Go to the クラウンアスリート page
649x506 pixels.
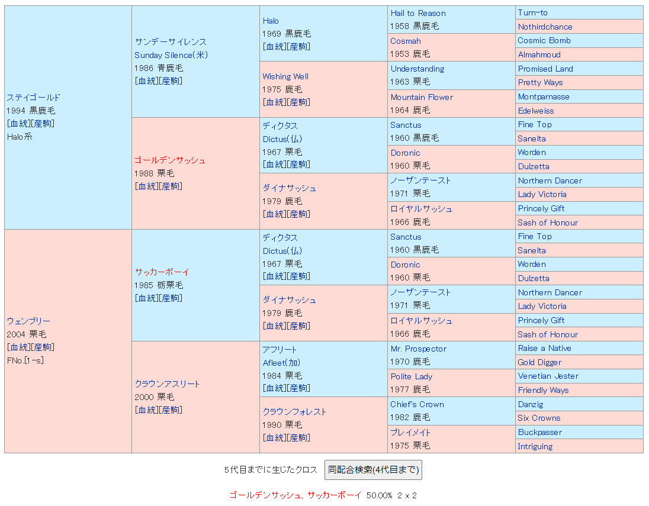tap(167, 383)
